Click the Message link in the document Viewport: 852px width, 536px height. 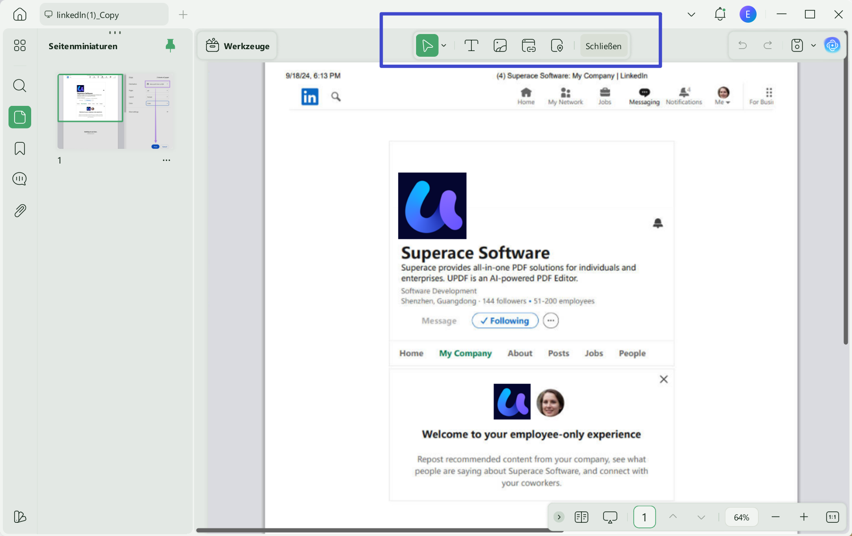pyautogui.click(x=439, y=321)
